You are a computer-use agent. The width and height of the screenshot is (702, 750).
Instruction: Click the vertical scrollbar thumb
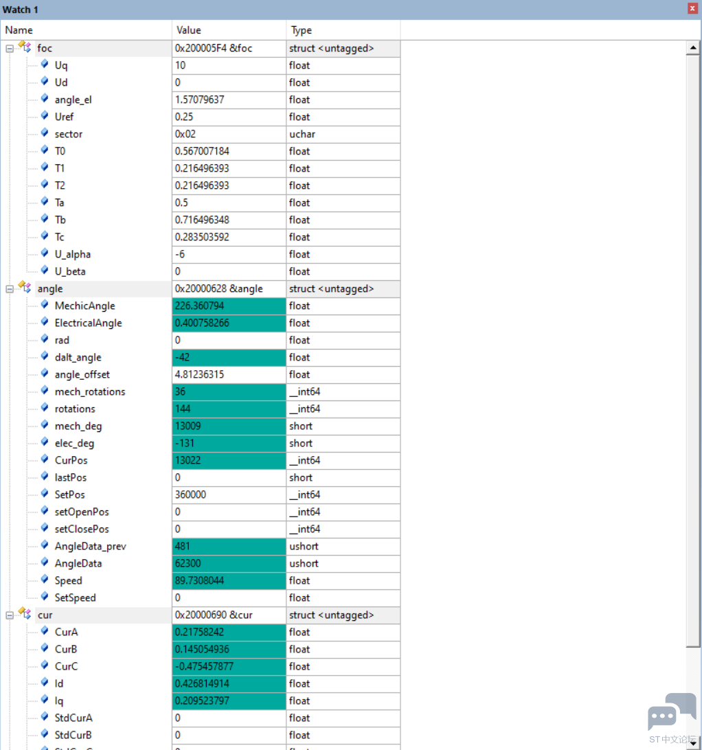693,351
